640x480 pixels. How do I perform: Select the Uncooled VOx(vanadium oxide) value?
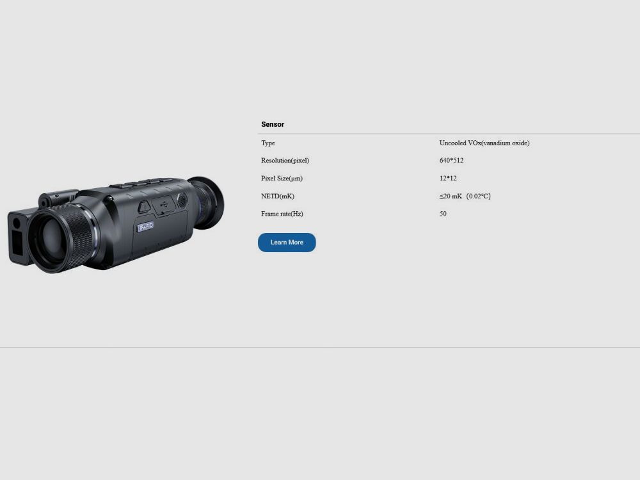pyautogui.click(x=484, y=143)
